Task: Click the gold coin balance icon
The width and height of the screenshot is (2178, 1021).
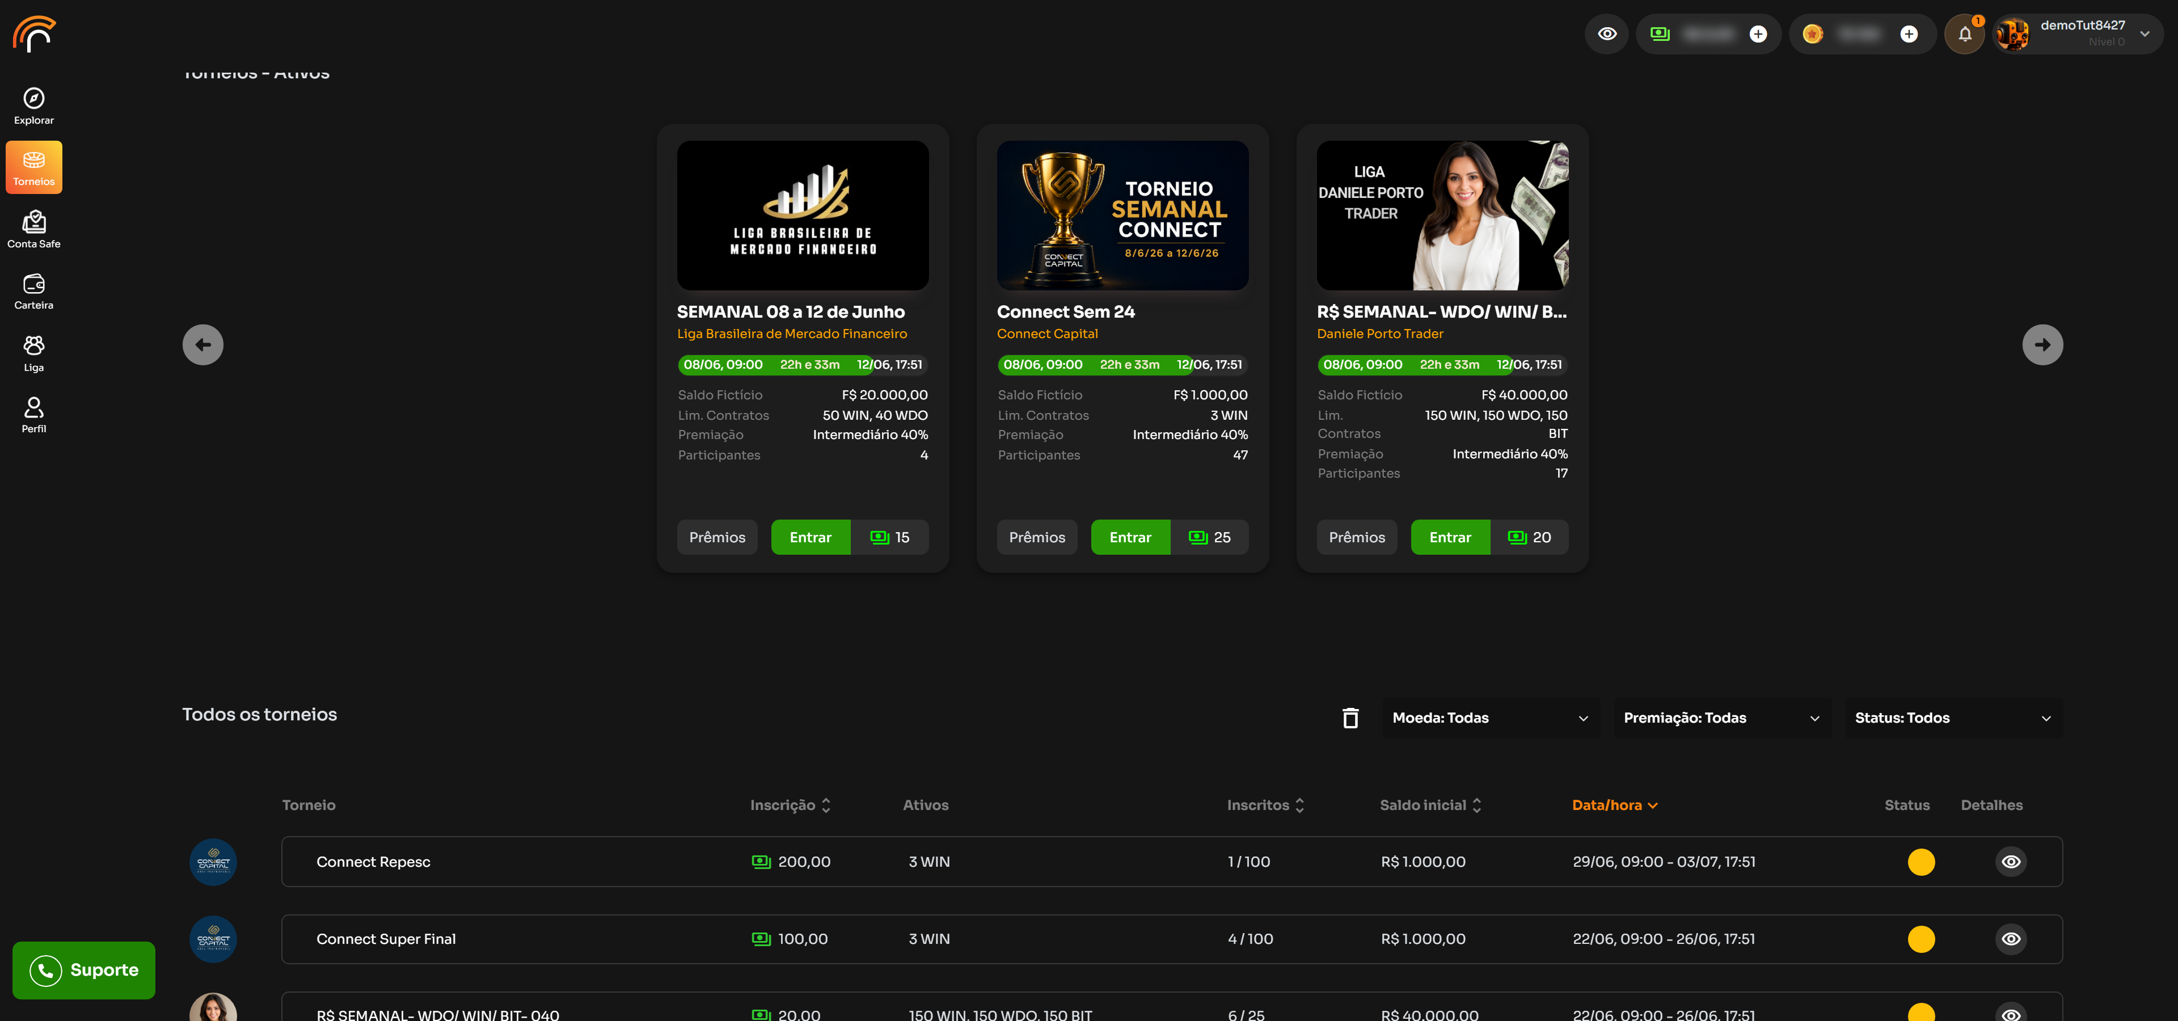Action: (x=1812, y=34)
